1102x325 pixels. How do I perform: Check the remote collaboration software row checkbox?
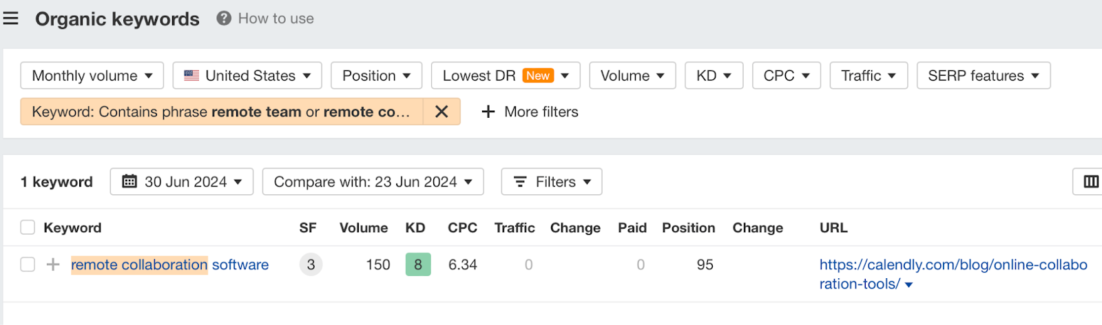point(28,264)
